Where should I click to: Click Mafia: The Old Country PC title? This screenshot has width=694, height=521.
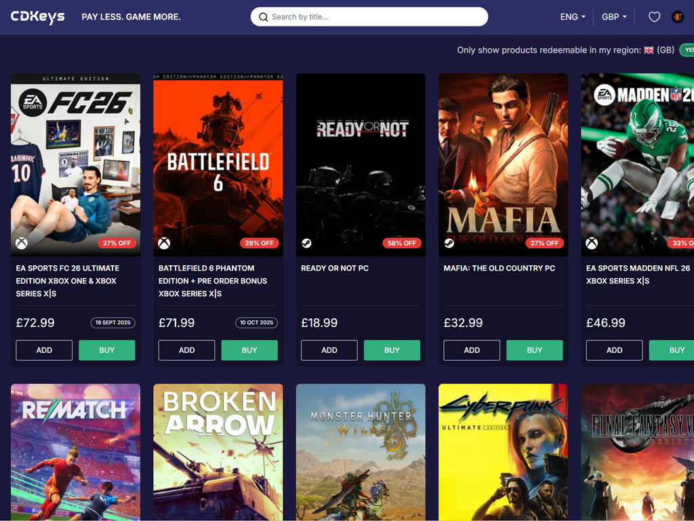coord(499,268)
